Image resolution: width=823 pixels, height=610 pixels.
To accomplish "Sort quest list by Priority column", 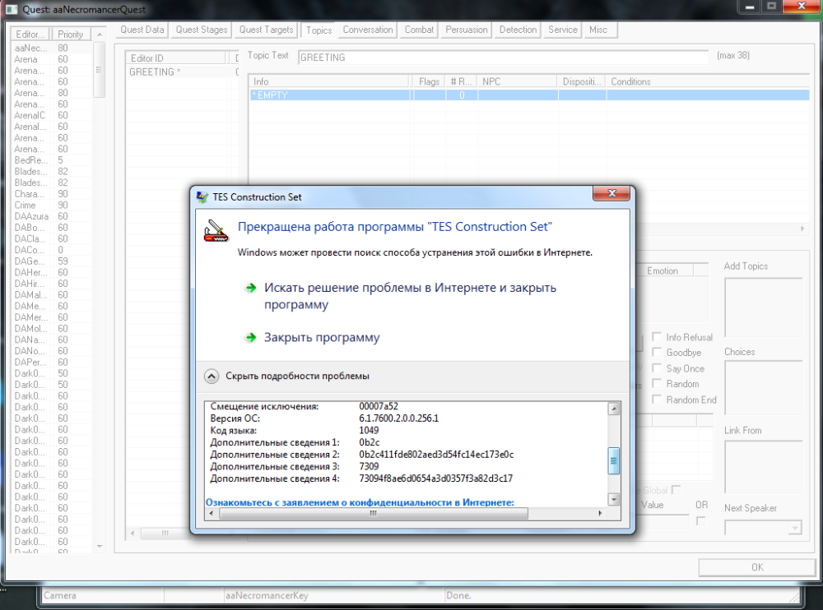I will (x=71, y=34).
